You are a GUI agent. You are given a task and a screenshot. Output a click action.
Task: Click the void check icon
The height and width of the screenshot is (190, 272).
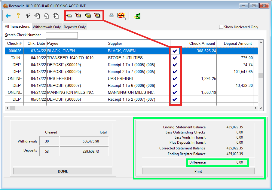pyautogui.click(x=121, y=16)
